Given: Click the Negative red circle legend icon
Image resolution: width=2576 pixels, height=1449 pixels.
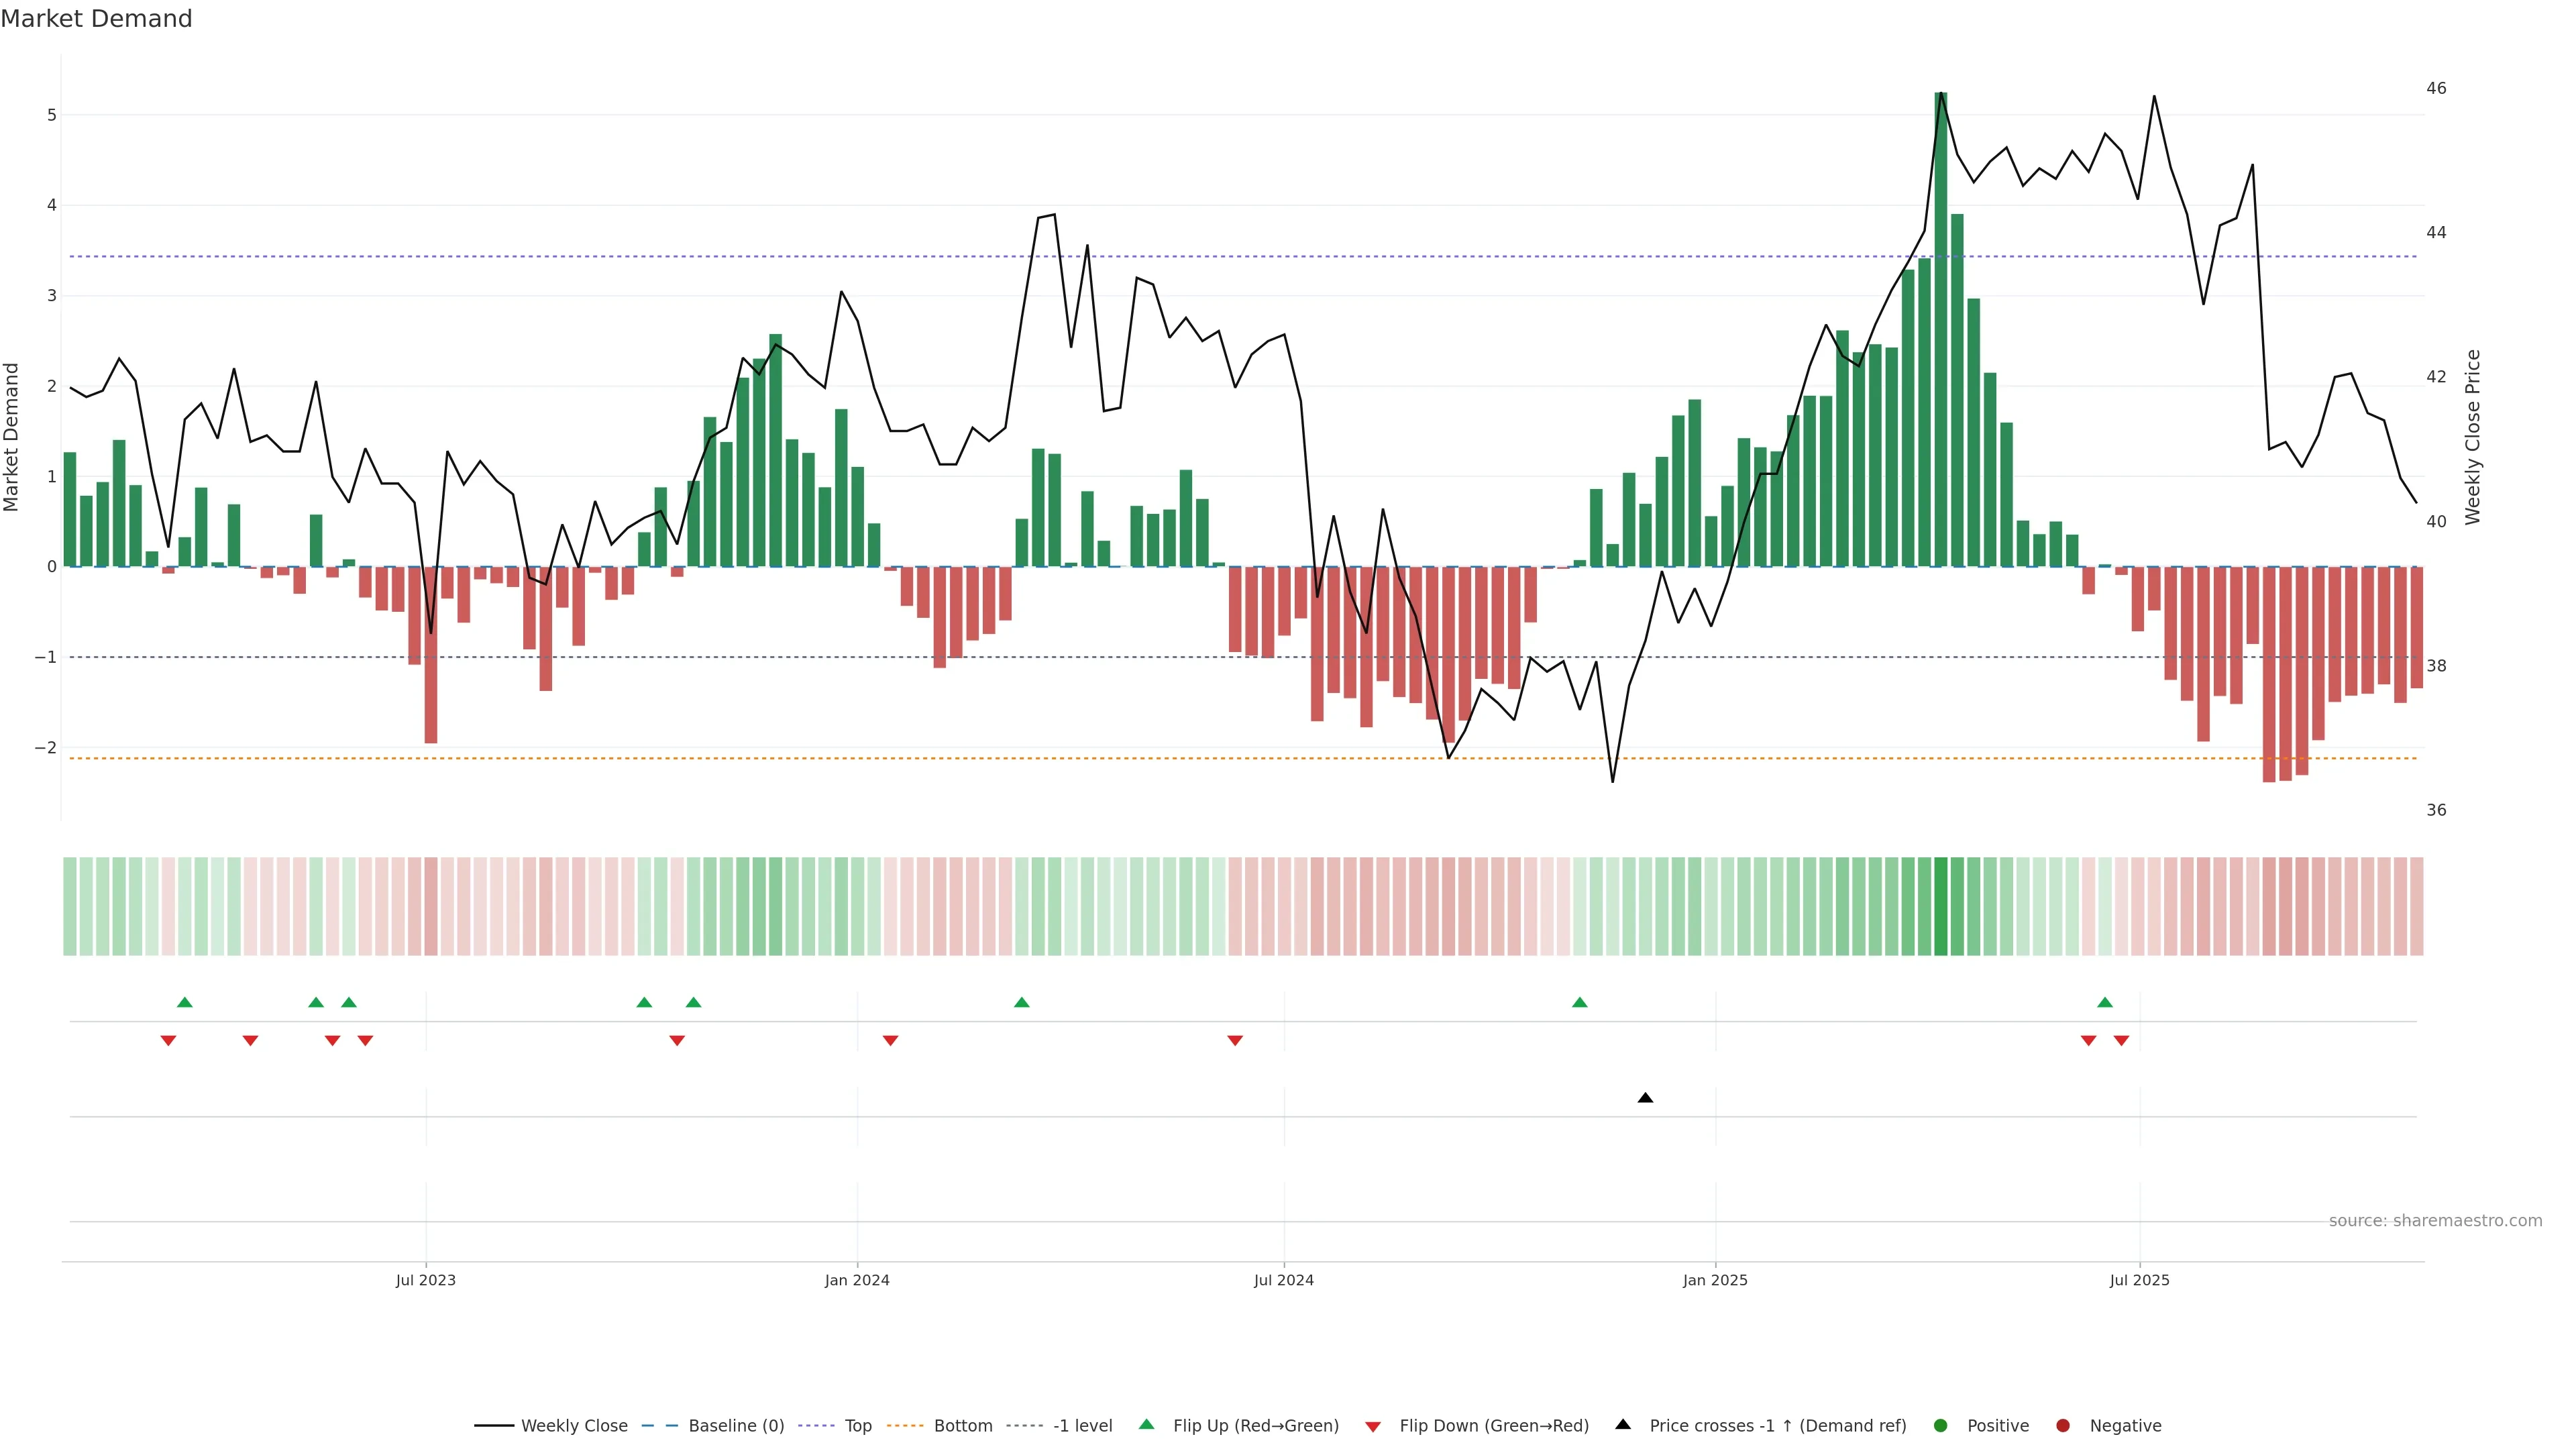Looking at the screenshot, I should [2063, 1425].
